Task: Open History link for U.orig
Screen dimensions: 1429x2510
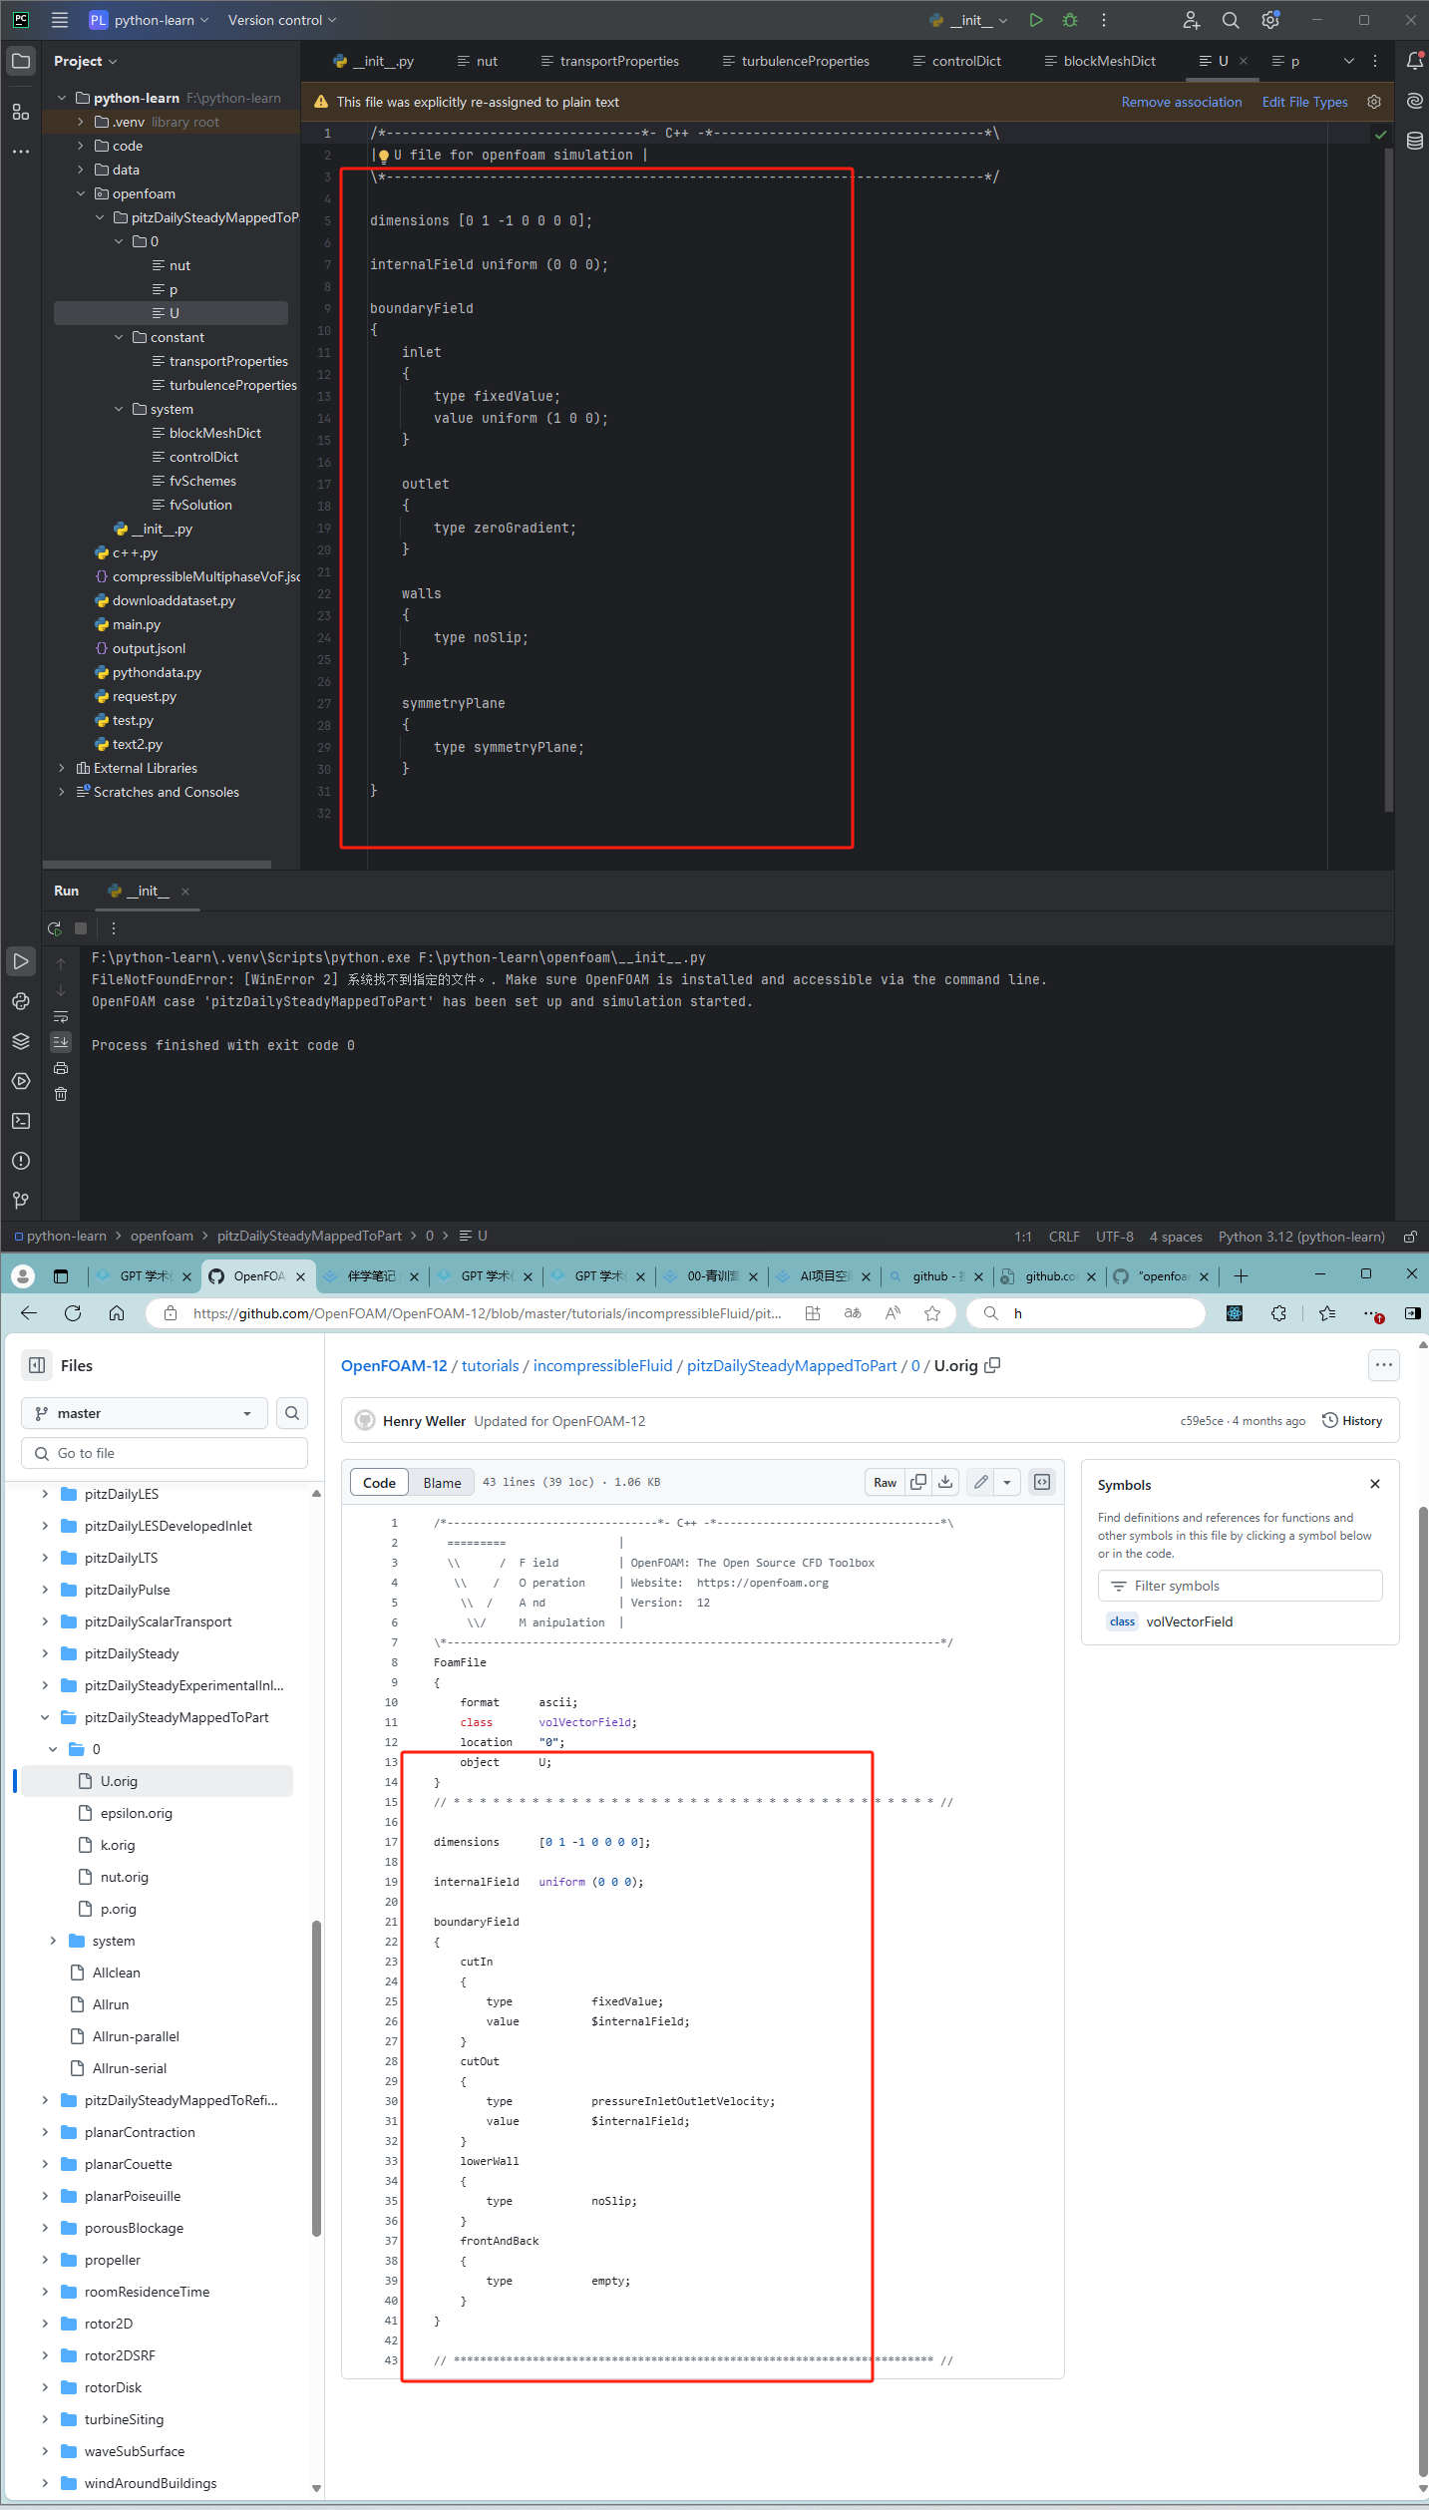Action: coord(1352,1421)
